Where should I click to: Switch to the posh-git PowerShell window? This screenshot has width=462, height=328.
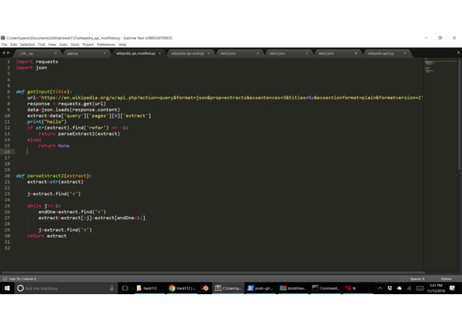coord(260,288)
